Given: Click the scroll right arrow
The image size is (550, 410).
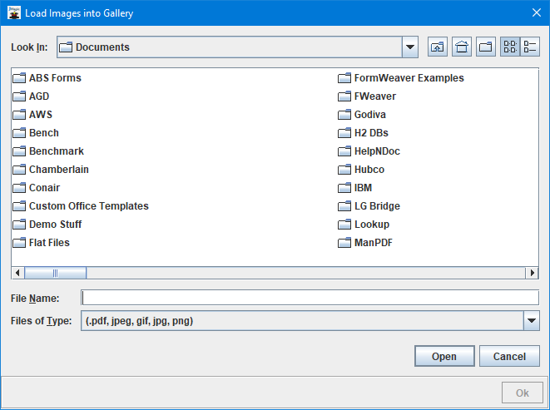Looking at the screenshot, I should pyautogui.click(x=533, y=273).
